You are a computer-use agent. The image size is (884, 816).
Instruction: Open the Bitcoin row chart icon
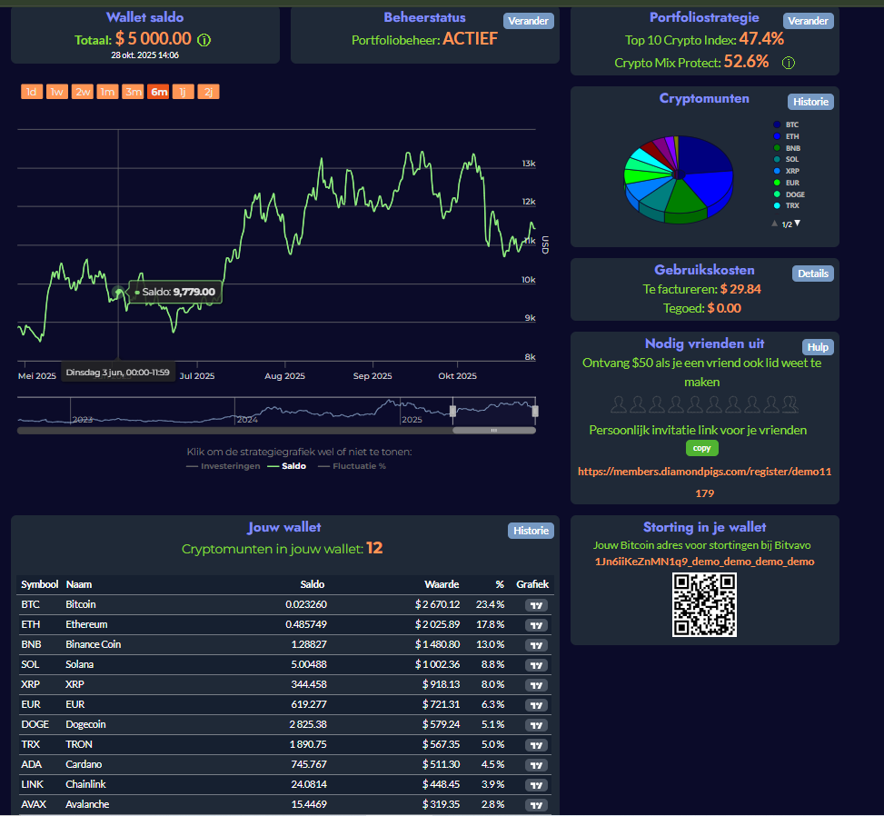point(536,605)
